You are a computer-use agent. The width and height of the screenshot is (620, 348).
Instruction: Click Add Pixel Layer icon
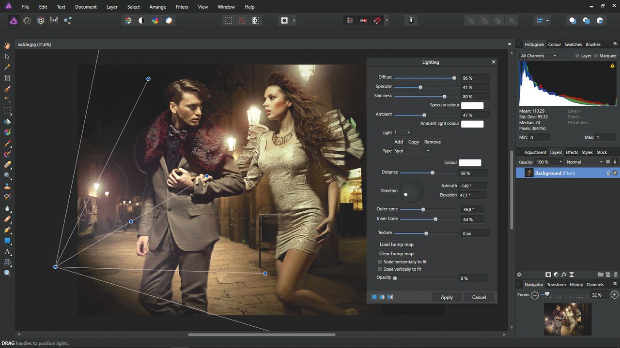608,275
